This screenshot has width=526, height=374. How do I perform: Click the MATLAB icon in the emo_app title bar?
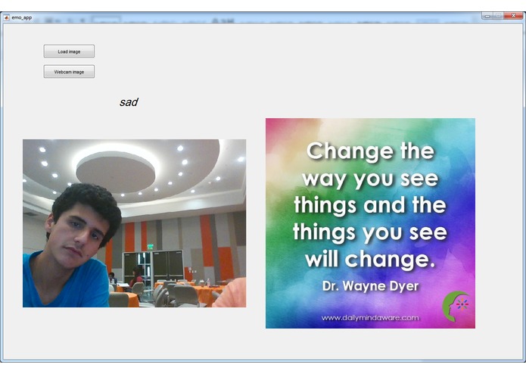click(6, 17)
